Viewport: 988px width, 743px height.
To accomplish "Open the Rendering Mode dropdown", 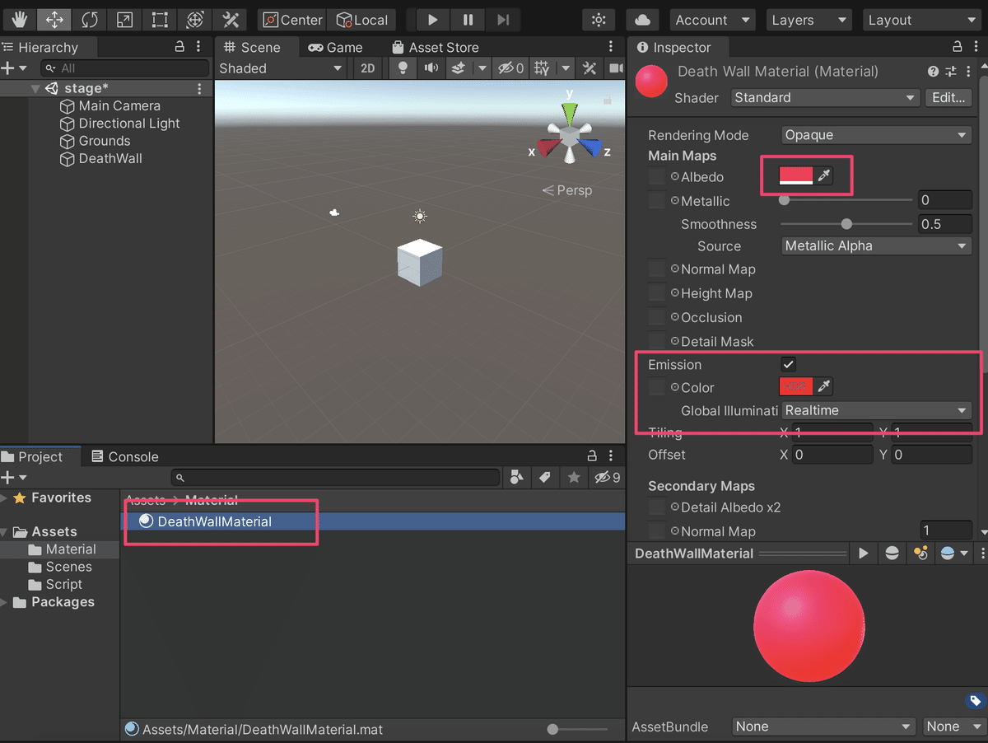I will (876, 135).
